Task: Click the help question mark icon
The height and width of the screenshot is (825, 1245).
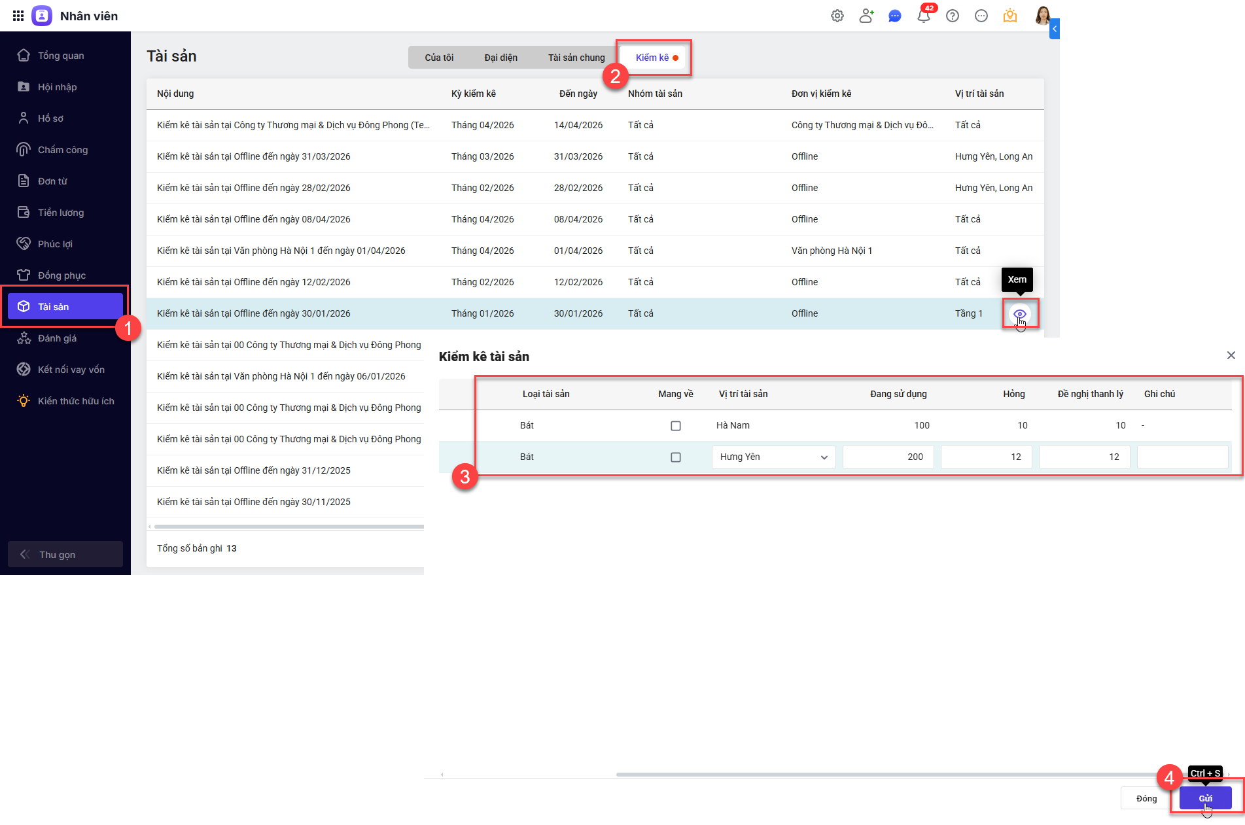Action: pos(952,16)
